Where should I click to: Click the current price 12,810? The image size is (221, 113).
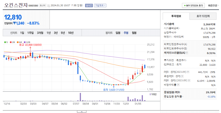(x=13, y=17)
